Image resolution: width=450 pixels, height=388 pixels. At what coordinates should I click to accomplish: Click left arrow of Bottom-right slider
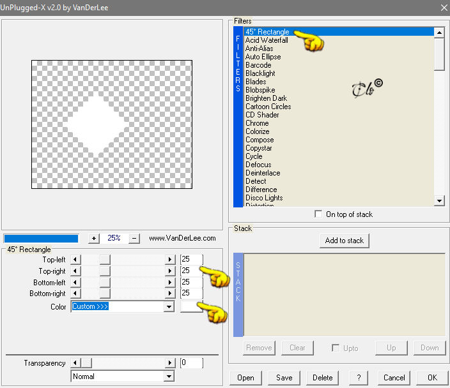[x=75, y=294]
